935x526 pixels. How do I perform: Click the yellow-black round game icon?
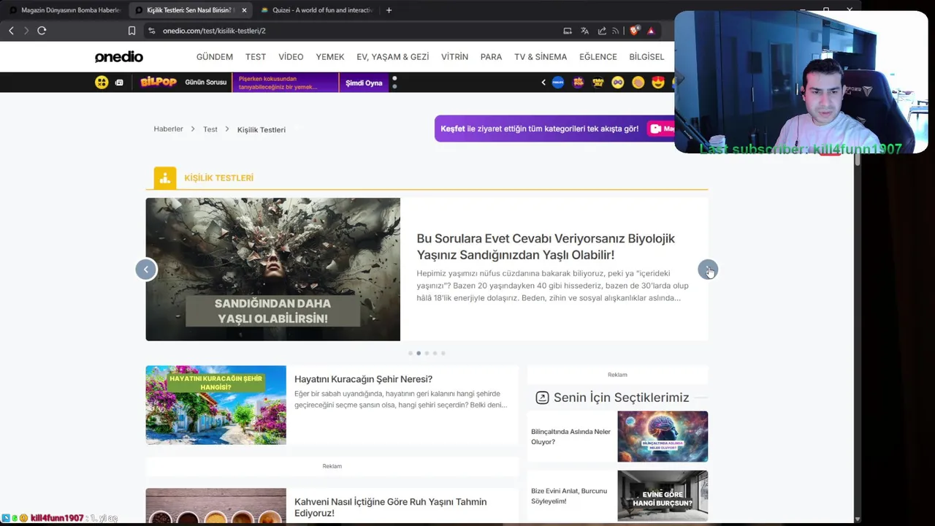click(x=598, y=83)
